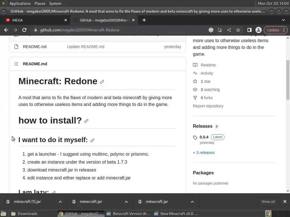Open the System menu
This screenshot has width=290, height=217.
coord(55,3)
